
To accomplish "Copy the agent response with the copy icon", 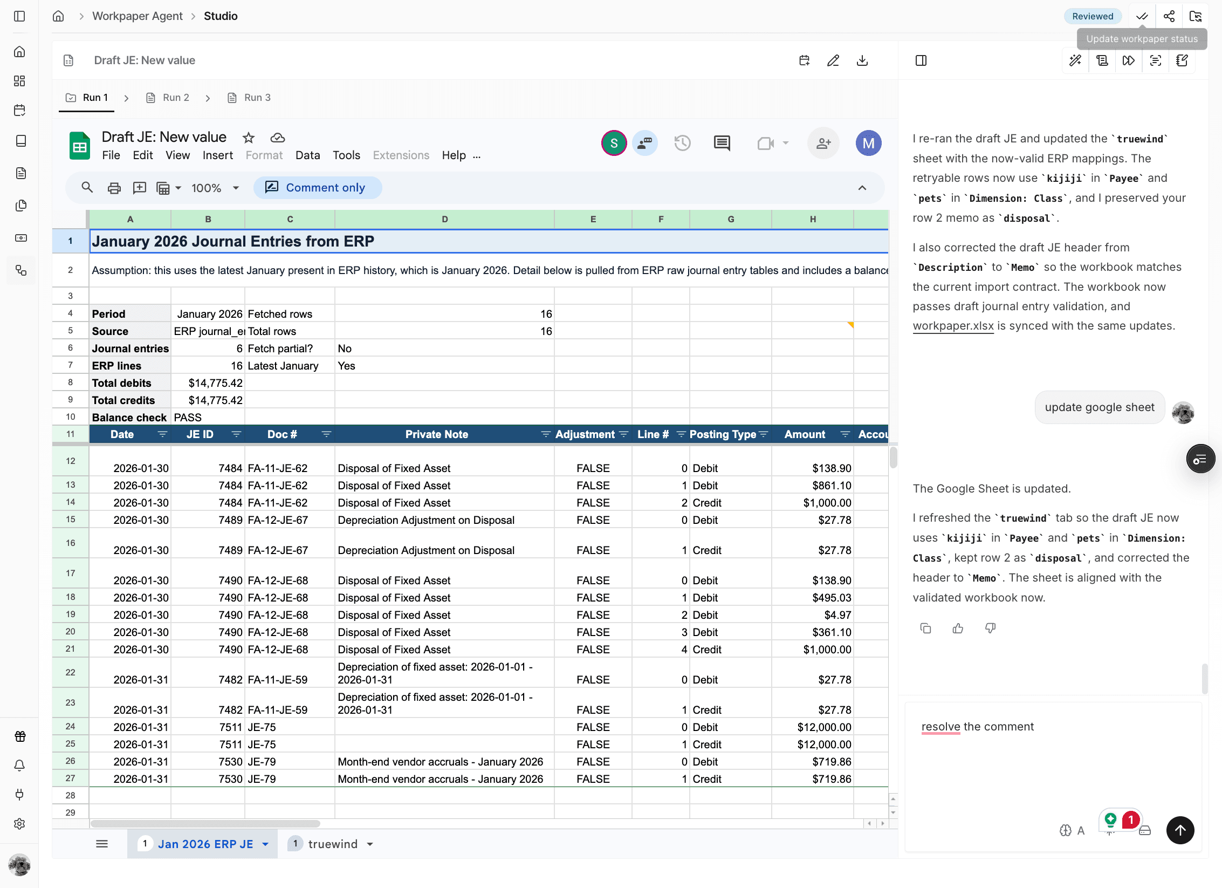I will click(x=926, y=627).
